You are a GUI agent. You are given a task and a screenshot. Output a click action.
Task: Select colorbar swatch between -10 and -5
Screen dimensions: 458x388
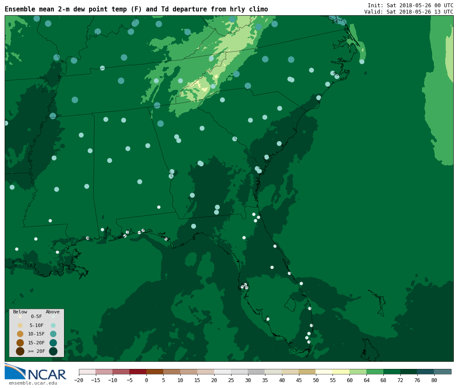pyautogui.click(x=121, y=371)
